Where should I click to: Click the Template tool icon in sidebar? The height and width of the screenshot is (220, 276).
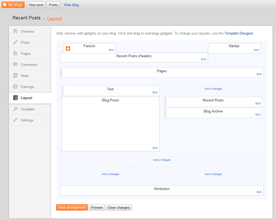(x=15, y=109)
